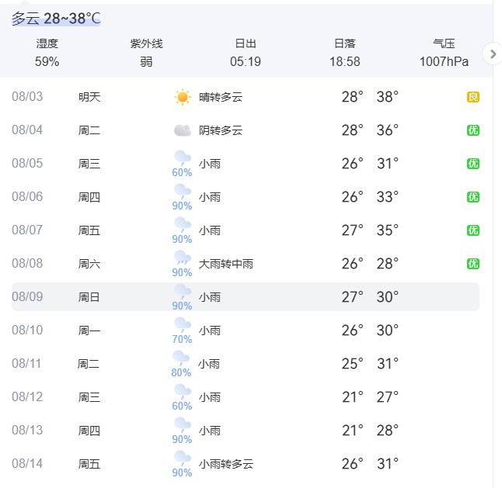Click the 60% rain chance on 08/05

click(182, 172)
